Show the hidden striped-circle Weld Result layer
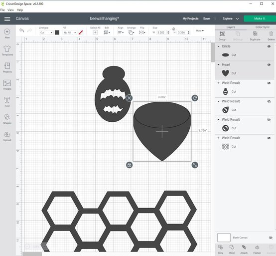The height and width of the screenshot is (256, 276). (269, 120)
